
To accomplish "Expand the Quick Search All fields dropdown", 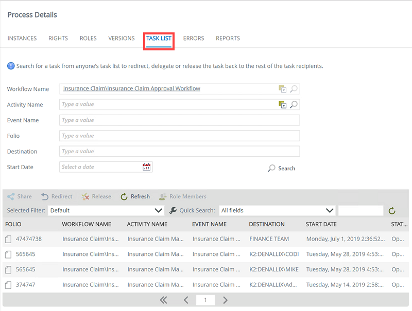I will click(x=277, y=211).
